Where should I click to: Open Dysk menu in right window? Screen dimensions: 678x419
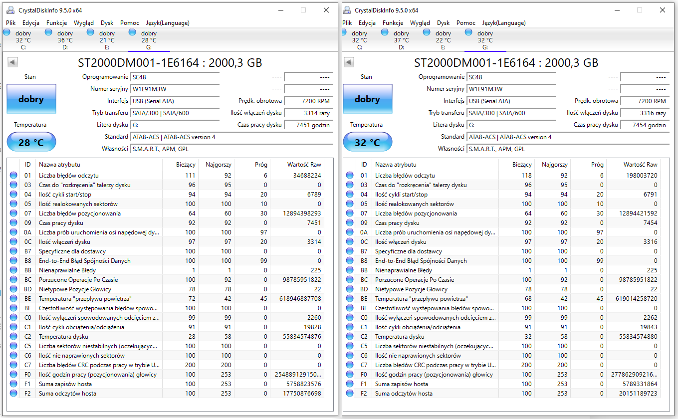444,23
